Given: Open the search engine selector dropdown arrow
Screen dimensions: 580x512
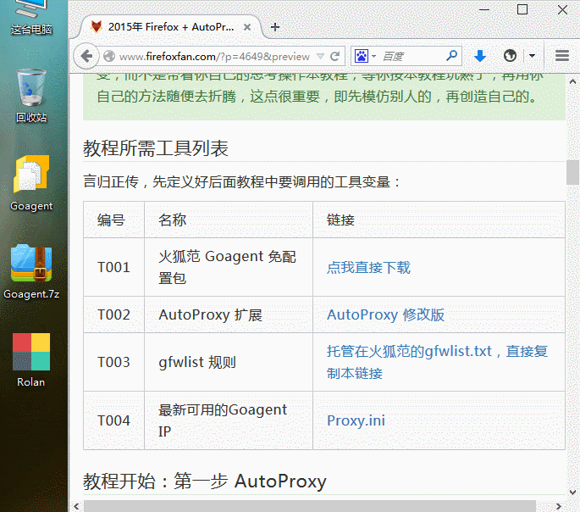Looking at the screenshot, I should pos(374,56).
